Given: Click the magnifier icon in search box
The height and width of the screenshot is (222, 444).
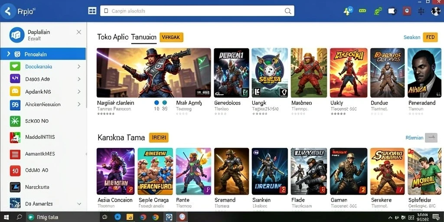Looking at the screenshot, I should coord(288,11).
